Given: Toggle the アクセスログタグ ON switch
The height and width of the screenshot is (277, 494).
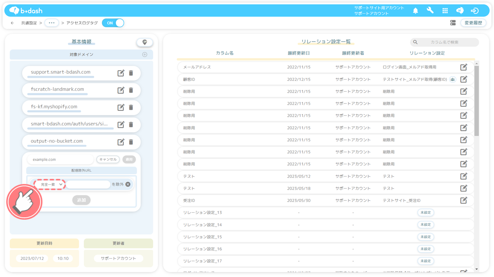Looking at the screenshot, I should click(x=113, y=23).
